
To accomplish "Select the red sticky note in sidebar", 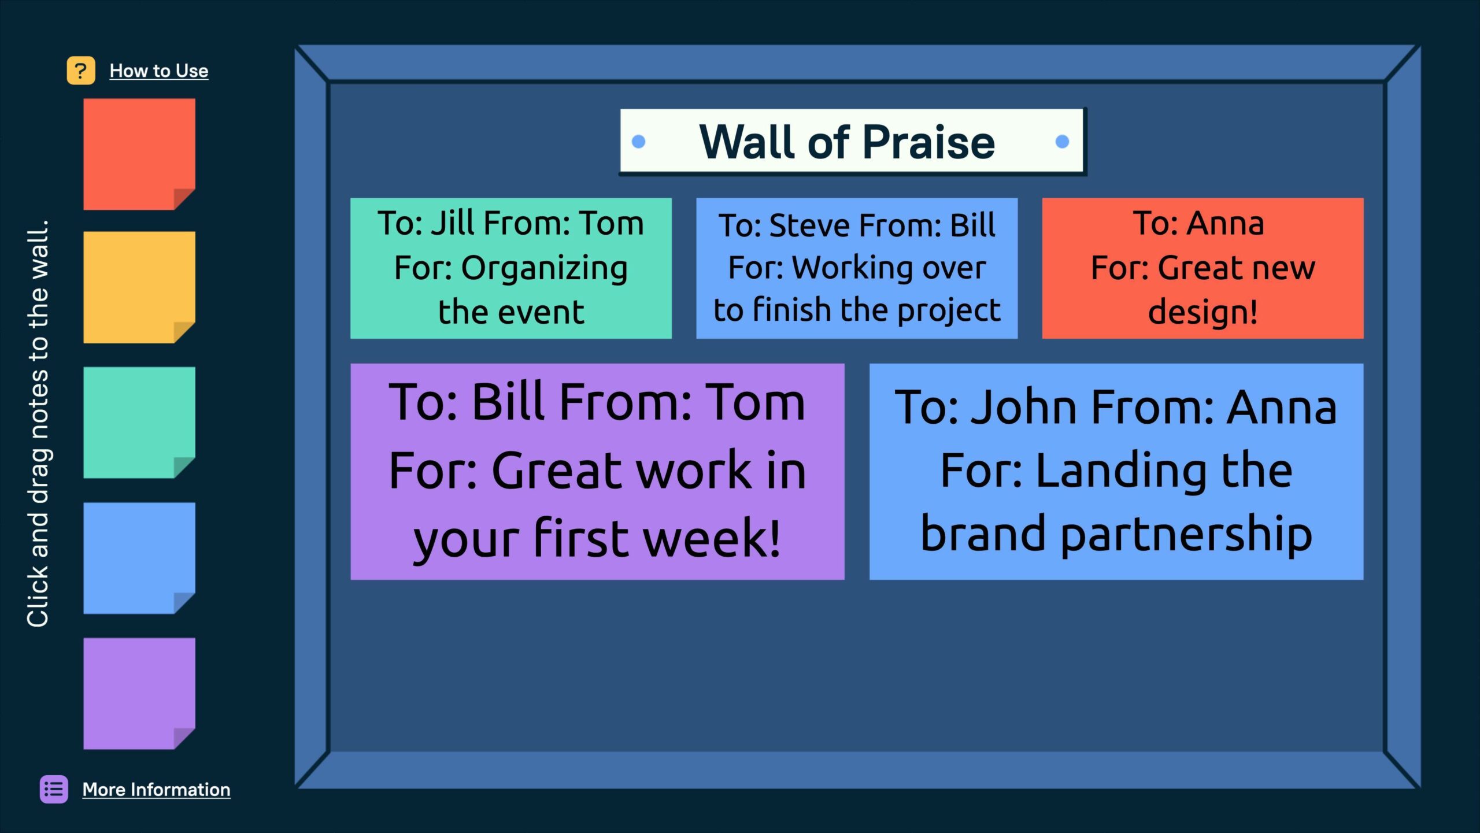I will (x=139, y=153).
